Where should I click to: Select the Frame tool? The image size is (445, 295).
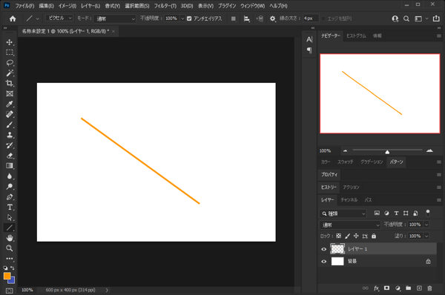tap(10, 93)
